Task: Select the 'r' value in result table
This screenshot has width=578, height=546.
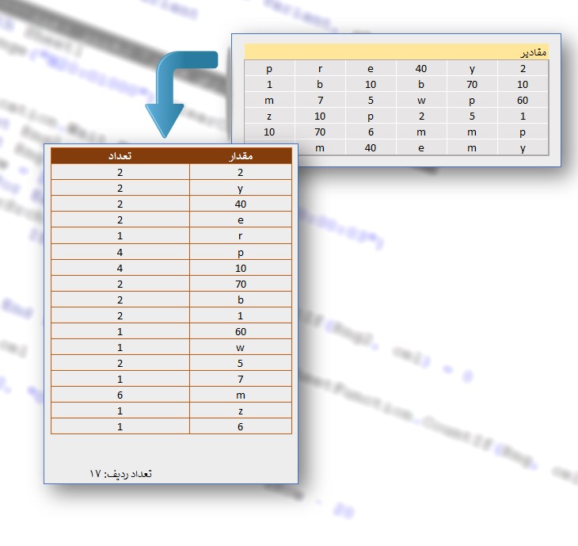Action: [241, 235]
